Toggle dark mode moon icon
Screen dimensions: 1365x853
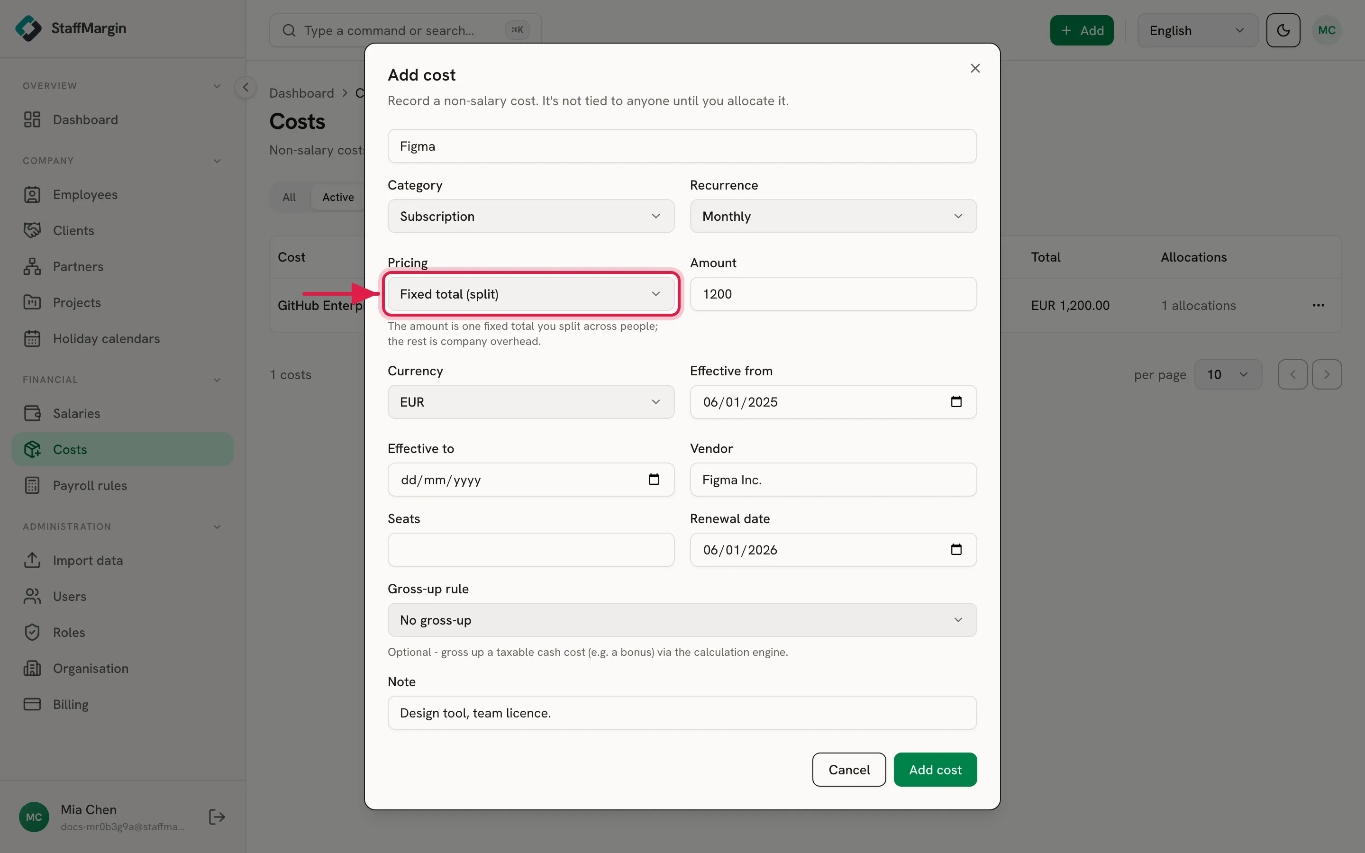coord(1283,30)
